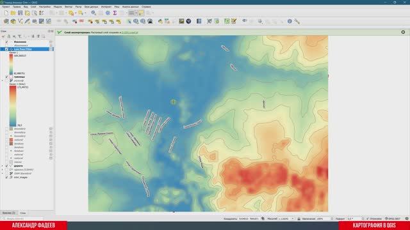Lock the scale with padlock icon
The width and height of the screenshot is (410, 230).
tap(299, 218)
